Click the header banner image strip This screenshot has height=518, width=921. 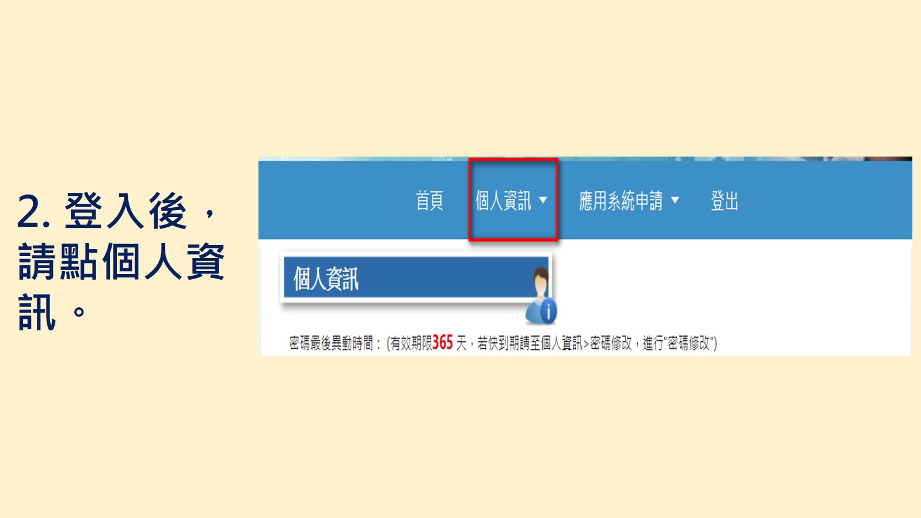coord(585,158)
